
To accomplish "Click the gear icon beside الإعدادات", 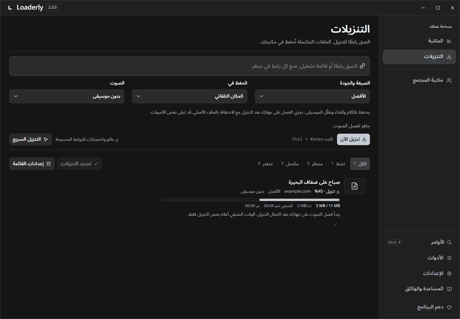I will pyautogui.click(x=449, y=274).
